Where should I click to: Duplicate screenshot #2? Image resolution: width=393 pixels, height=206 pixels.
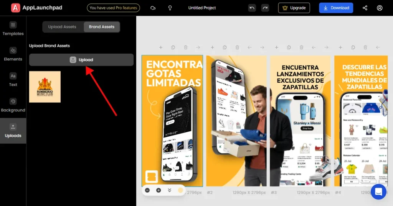coord(225,47)
